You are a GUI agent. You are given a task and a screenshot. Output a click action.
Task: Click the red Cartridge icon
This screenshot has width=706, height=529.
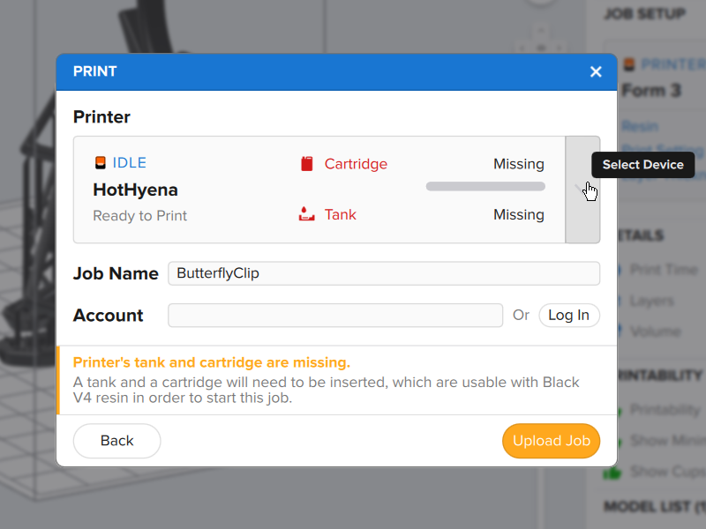(307, 164)
